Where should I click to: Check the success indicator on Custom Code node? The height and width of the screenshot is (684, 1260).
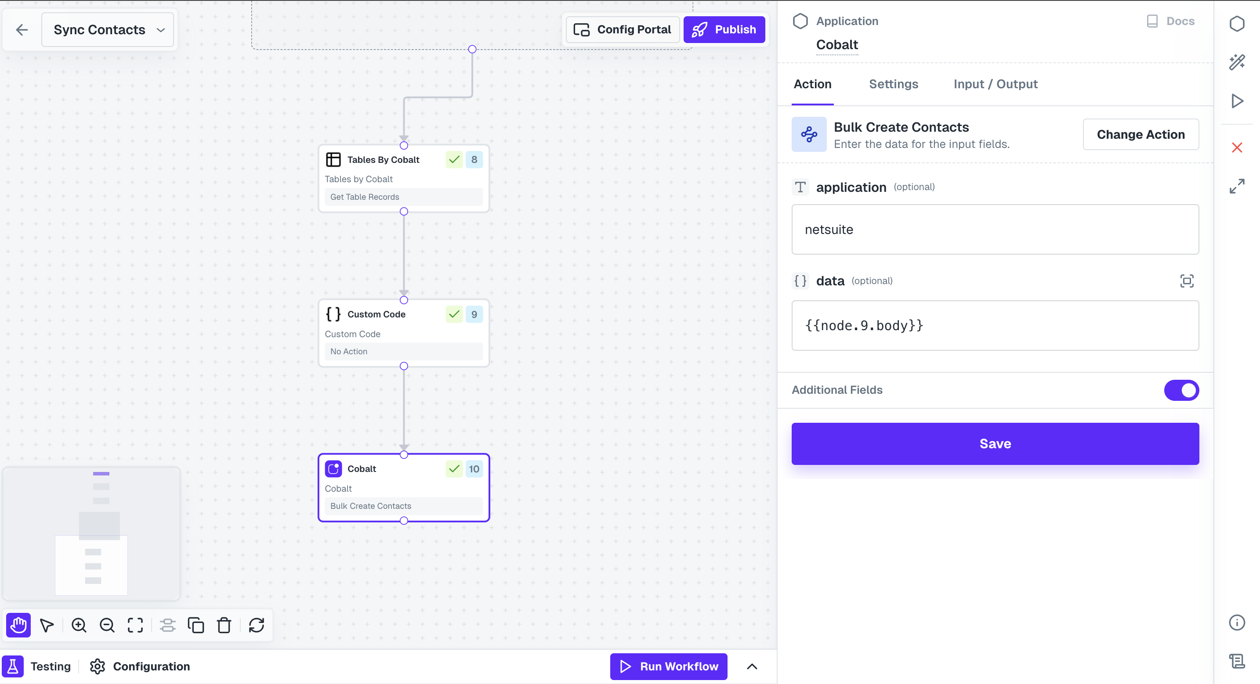(454, 314)
